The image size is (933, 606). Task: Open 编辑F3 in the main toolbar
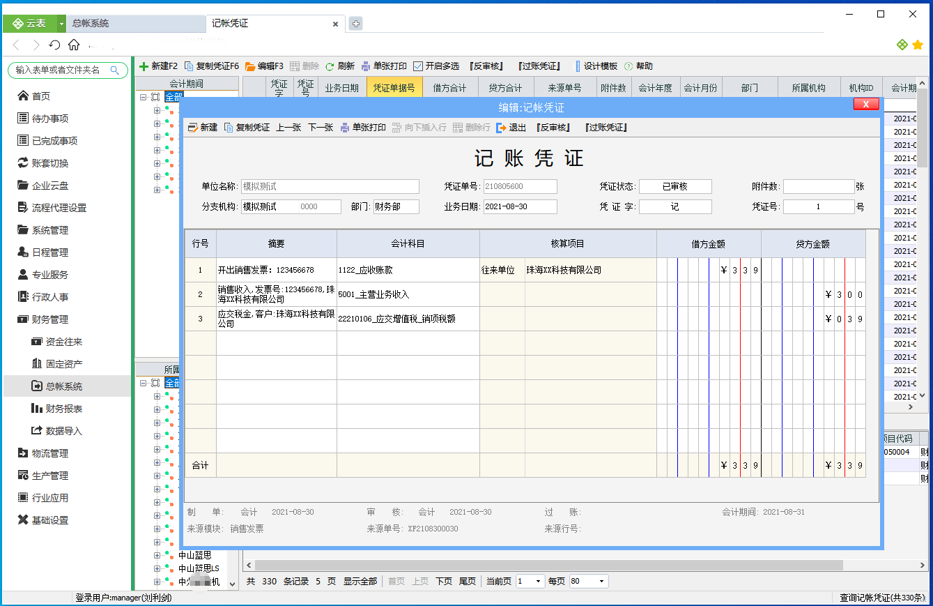pyautogui.click(x=264, y=66)
